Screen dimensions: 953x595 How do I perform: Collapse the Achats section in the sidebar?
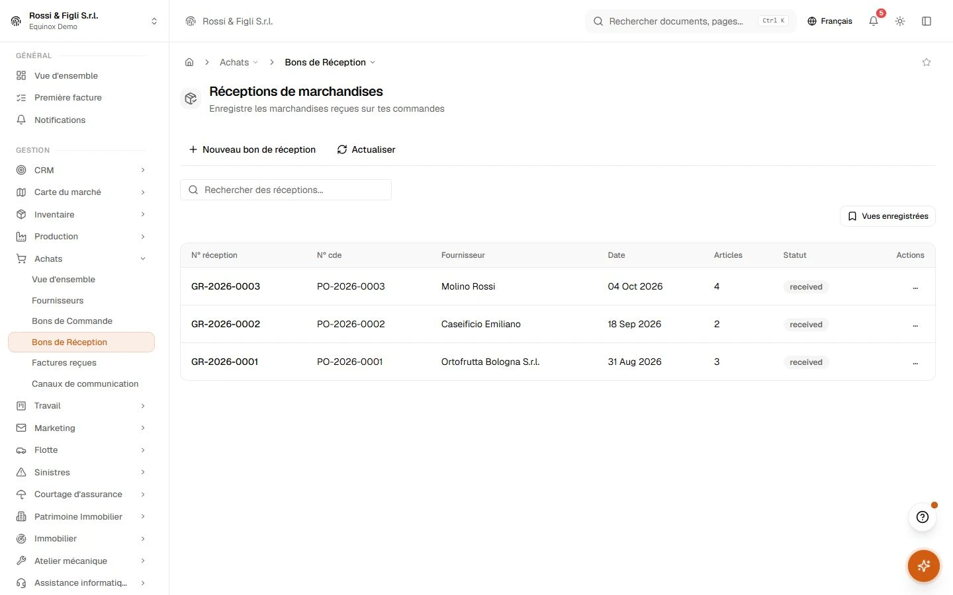point(81,258)
